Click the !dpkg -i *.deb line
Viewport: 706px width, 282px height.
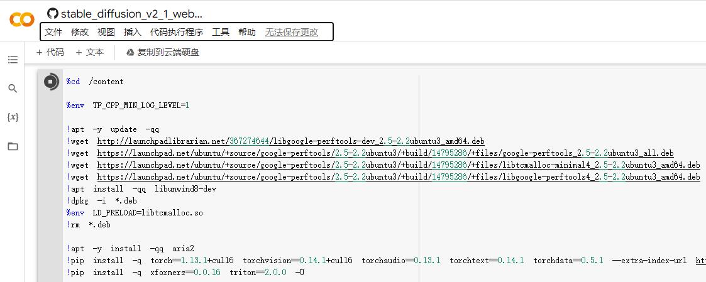click(102, 200)
